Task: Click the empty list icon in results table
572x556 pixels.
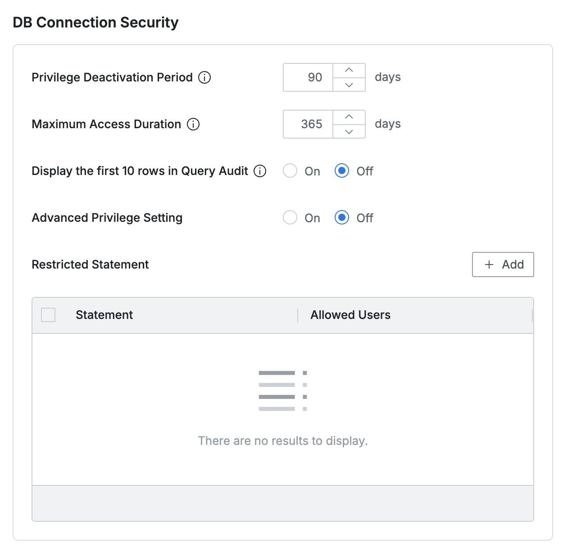Action: pyautogui.click(x=283, y=390)
